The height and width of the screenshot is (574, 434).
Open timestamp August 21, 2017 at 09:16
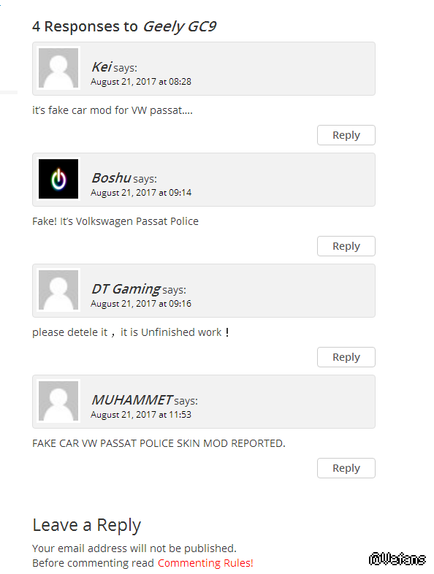tap(141, 304)
